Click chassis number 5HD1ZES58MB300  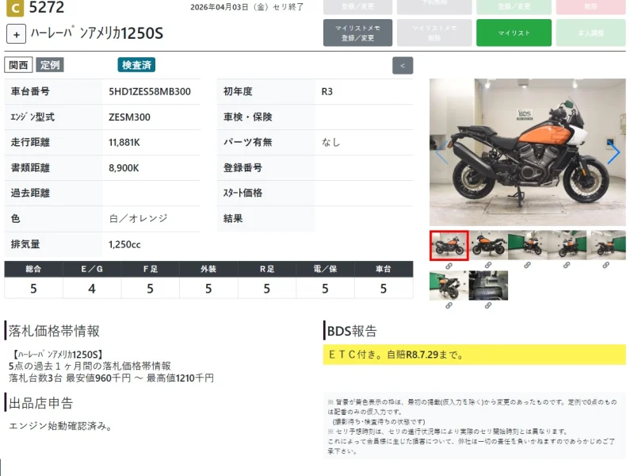click(150, 92)
